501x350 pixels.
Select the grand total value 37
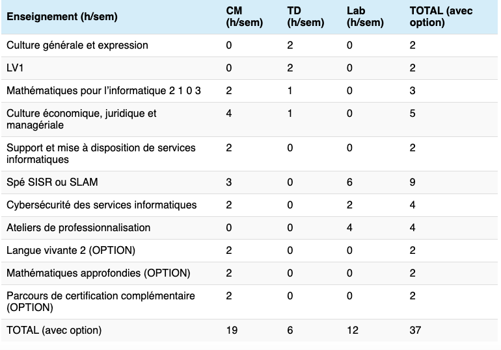415,331
